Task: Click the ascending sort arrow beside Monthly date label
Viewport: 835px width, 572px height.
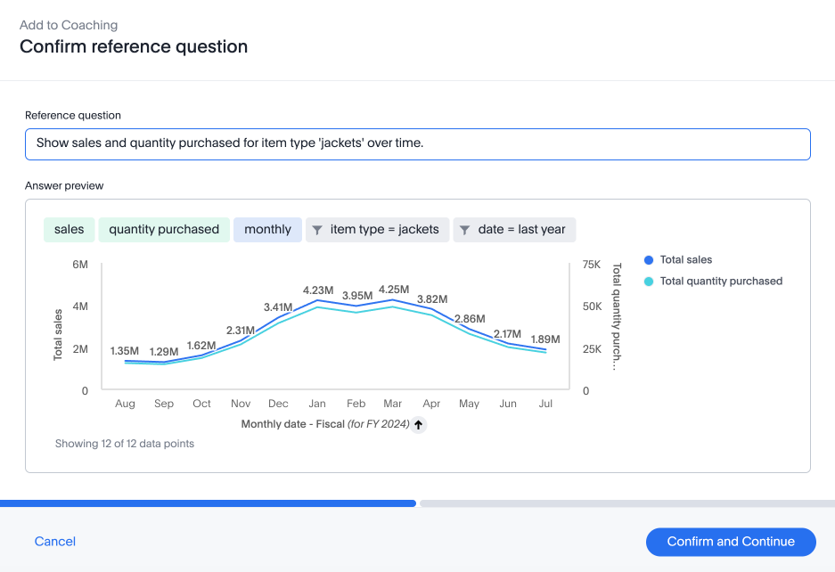Action: tap(417, 424)
